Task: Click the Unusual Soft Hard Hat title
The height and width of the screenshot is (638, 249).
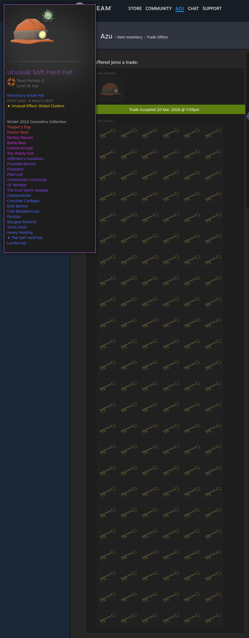Action: pyautogui.click(x=40, y=72)
